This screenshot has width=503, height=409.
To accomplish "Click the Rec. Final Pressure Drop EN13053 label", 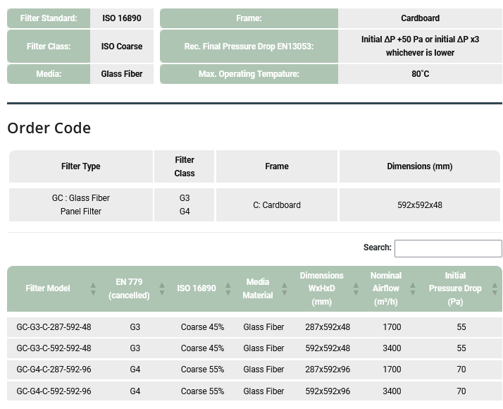I will click(249, 47).
